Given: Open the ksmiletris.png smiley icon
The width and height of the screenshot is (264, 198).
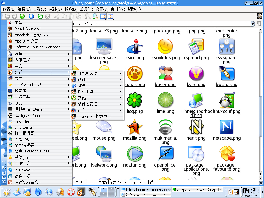Looking at the screenshot, I should 165,46.
